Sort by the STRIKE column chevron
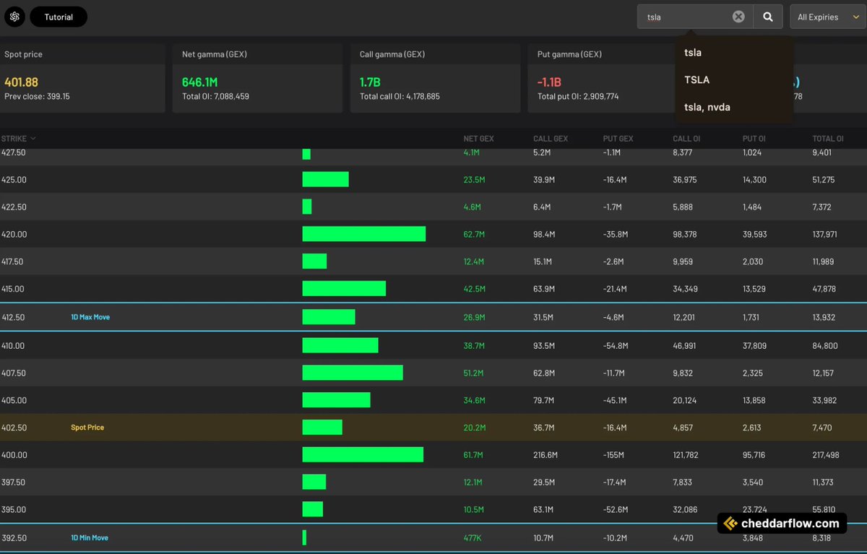 pos(33,139)
